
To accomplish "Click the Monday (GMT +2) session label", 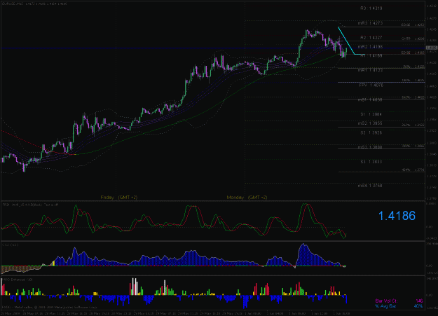I will tap(247, 198).
